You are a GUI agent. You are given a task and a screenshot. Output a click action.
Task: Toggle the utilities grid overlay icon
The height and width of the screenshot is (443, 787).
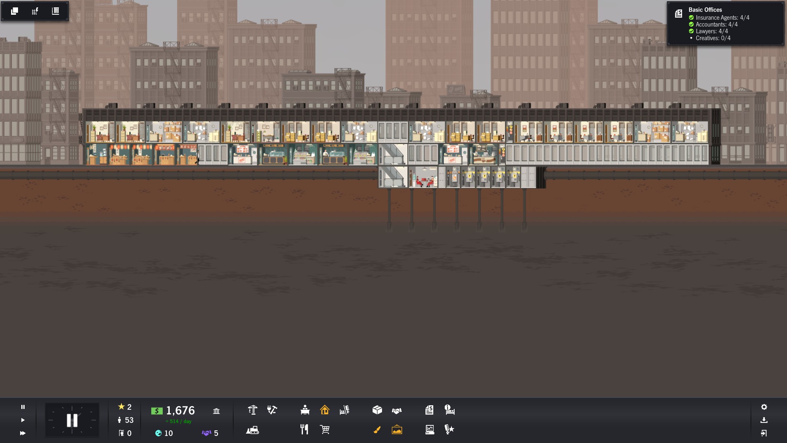(35, 11)
